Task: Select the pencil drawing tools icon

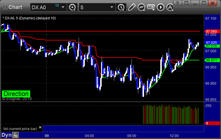Action: (x=132, y=7)
